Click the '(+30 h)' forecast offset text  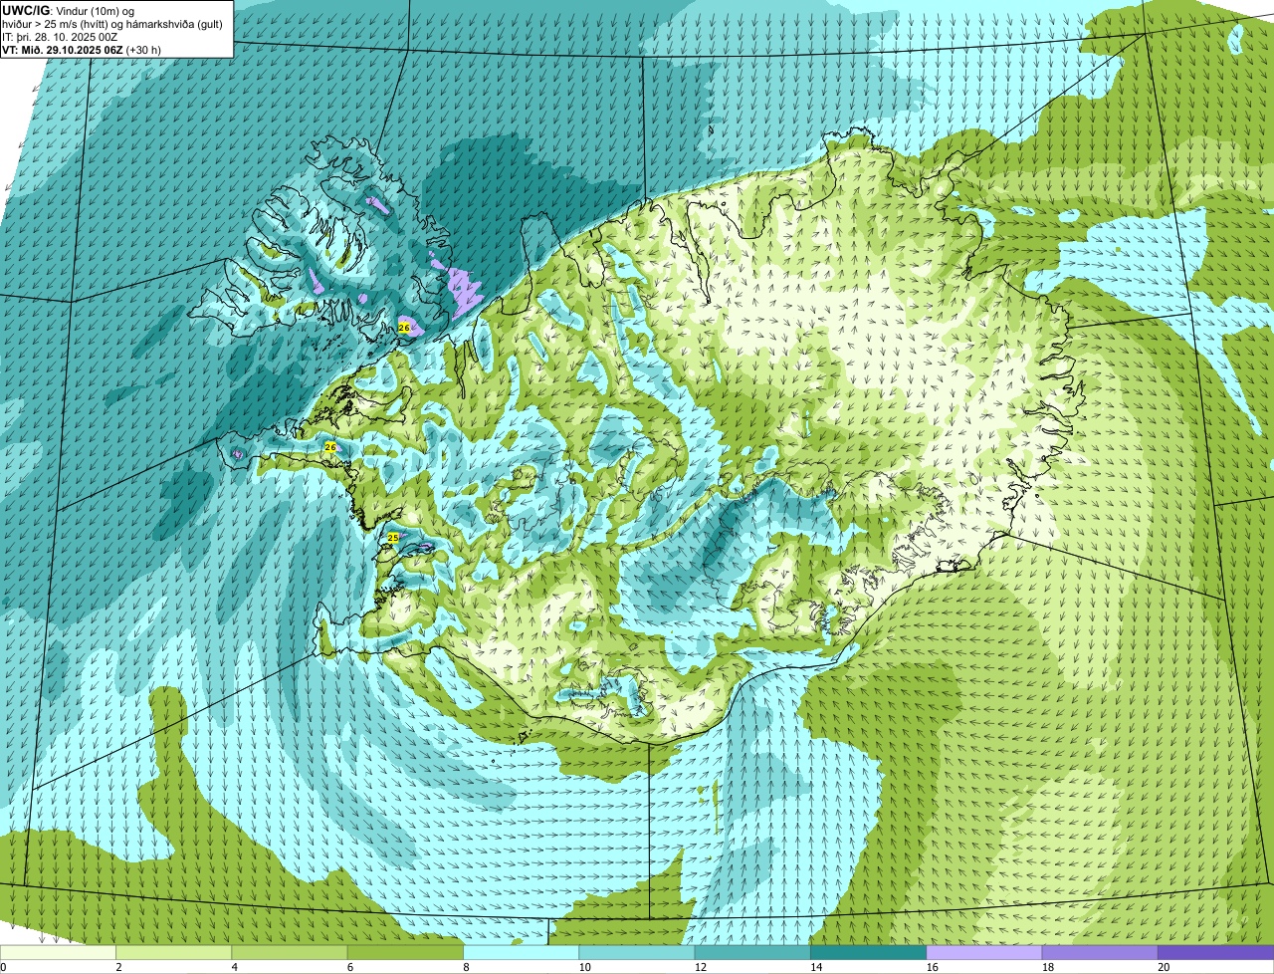[x=143, y=49]
